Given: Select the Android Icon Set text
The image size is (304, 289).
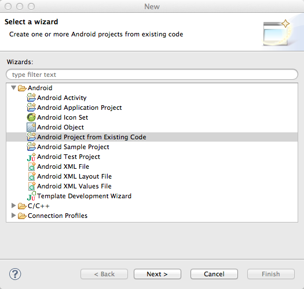Looking at the screenshot, I should 63,117.
